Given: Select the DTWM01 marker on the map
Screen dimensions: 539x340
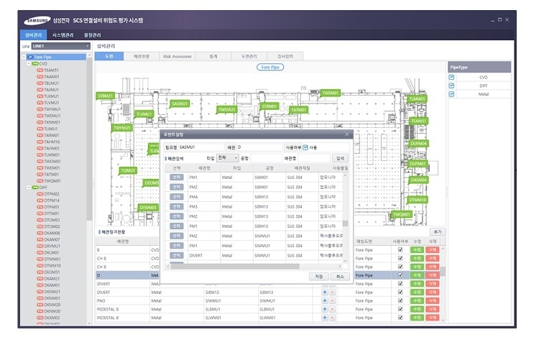Looking at the screenshot, I should [148, 207].
